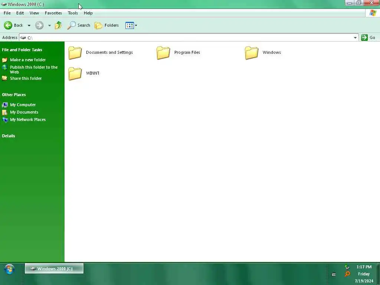The width and height of the screenshot is (380, 285).
Task: Select the Documents and Settings folder icon
Action: click(x=75, y=53)
